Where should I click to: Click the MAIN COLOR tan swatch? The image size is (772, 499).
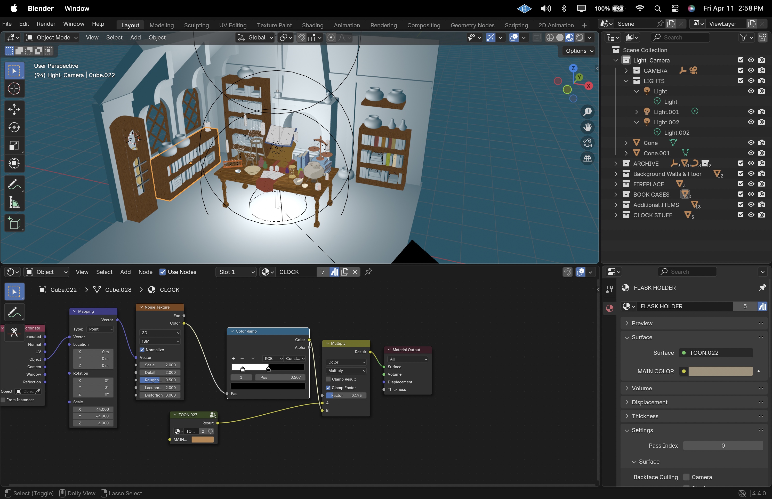point(720,371)
